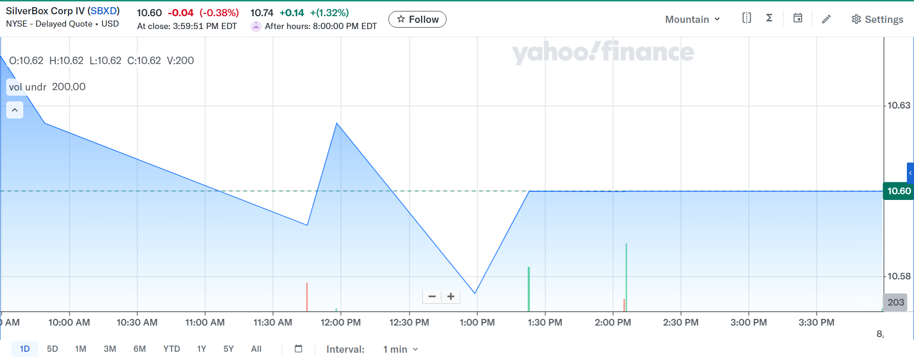This screenshot has width=914, height=357.
Task: Select the 5Y time range
Action: coord(228,349)
